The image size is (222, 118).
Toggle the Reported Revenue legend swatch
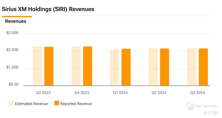coord(57,103)
